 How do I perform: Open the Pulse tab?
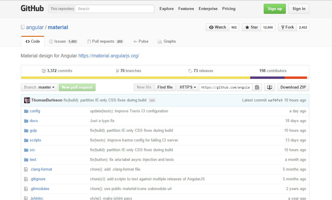point(141,41)
